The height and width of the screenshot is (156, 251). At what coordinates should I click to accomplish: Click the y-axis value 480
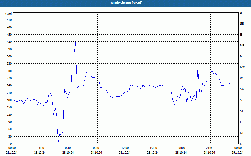coord(9,27)
